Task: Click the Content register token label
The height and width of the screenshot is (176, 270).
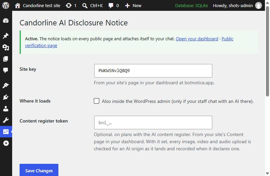Action: 44,121
